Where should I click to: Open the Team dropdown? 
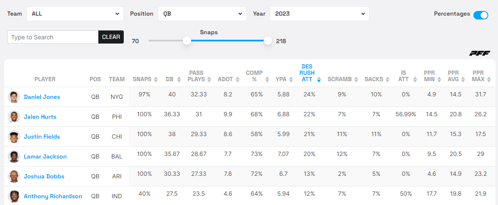pos(75,14)
